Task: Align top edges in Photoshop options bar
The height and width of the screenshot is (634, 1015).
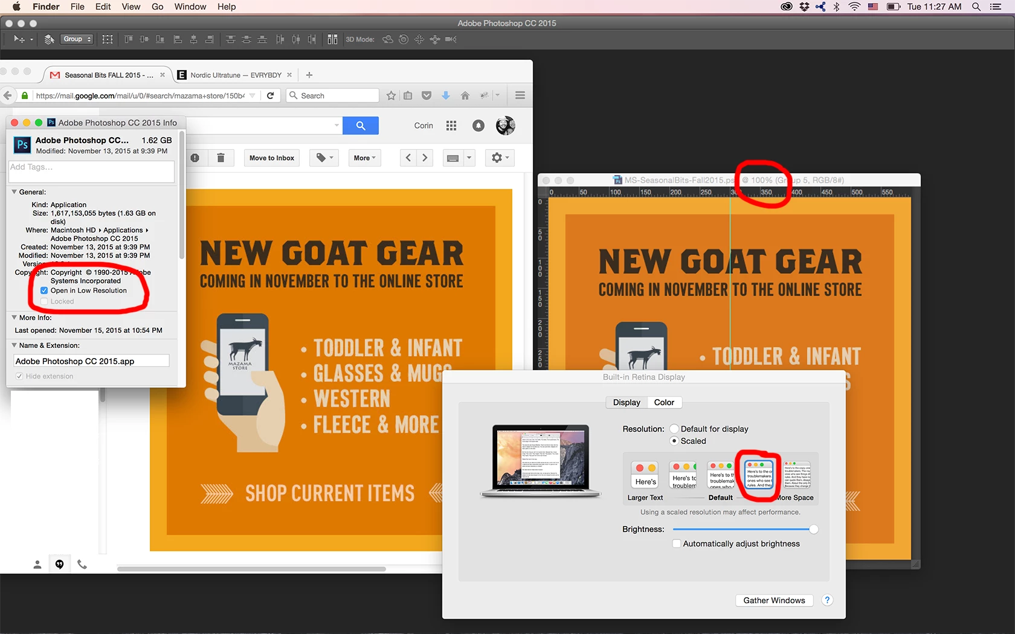Action: pyautogui.click(x=129, y=39)
